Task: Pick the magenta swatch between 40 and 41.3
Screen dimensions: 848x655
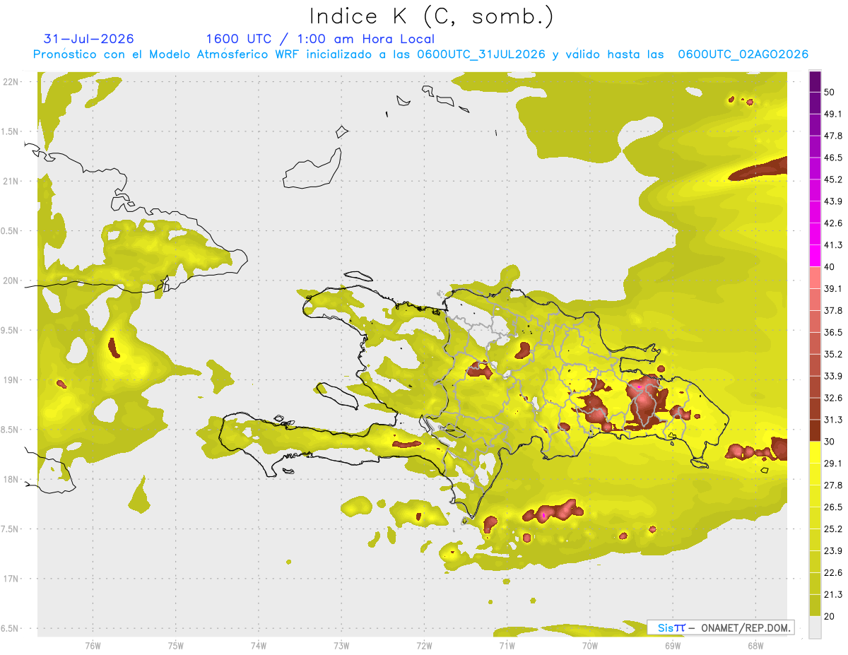Action: click(x=815, y=256)
